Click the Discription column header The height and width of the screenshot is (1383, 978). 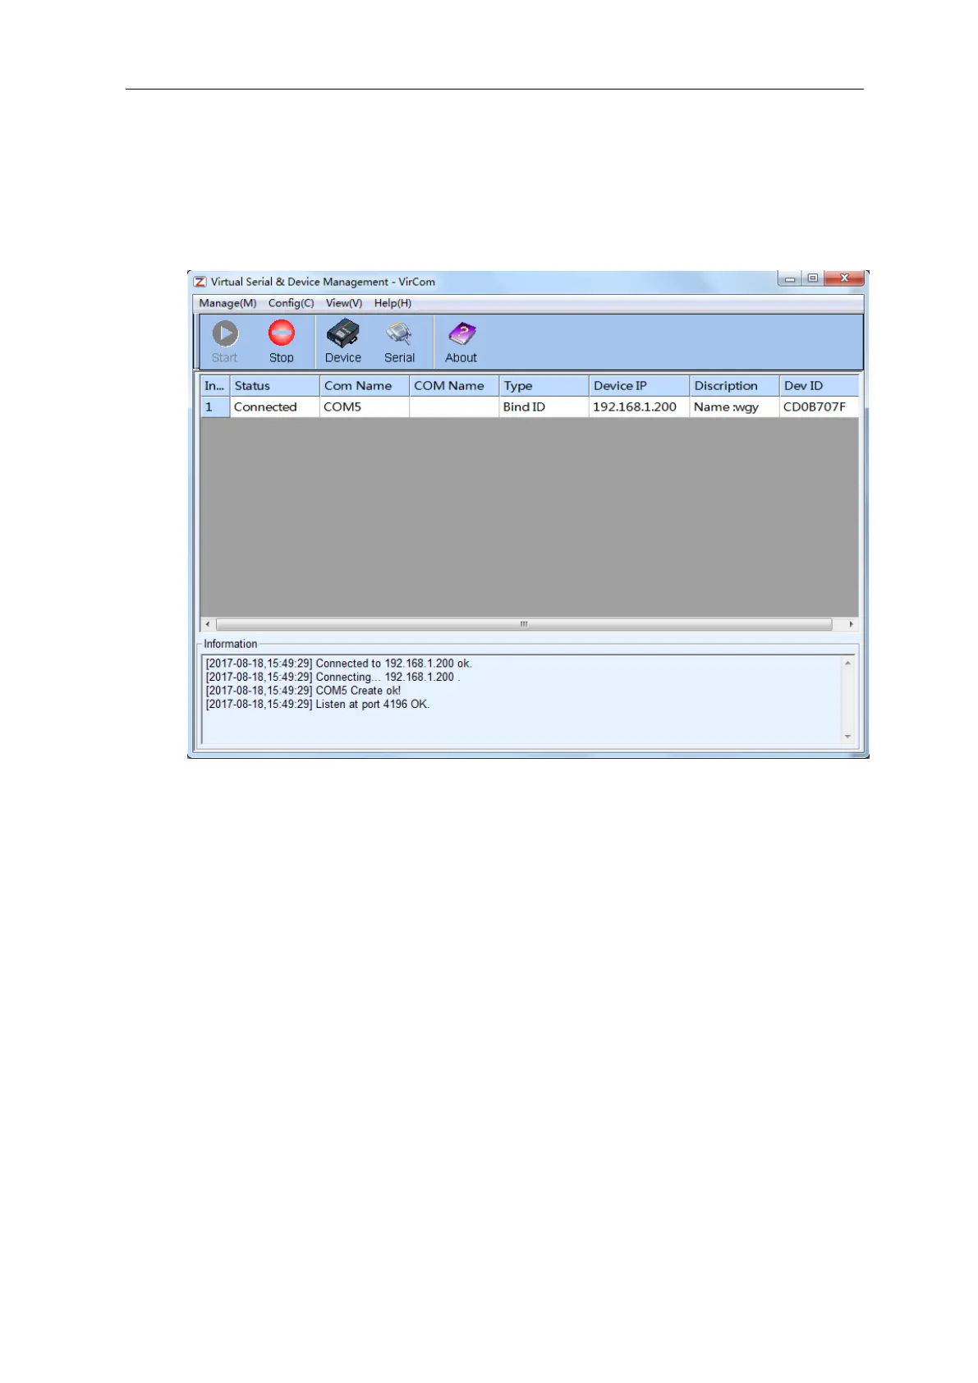tap(734, 385)
